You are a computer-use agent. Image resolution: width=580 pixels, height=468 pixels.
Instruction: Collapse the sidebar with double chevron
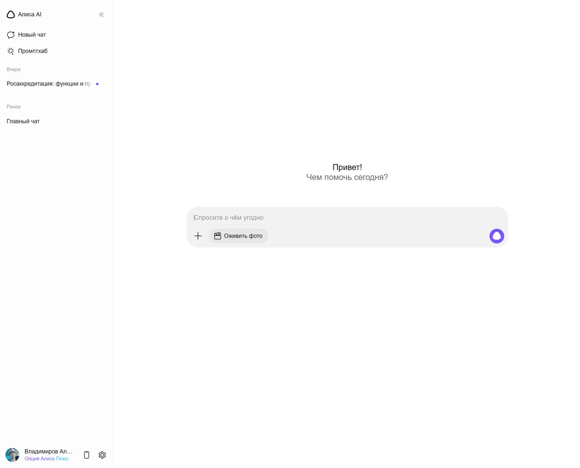coord(101,15)
